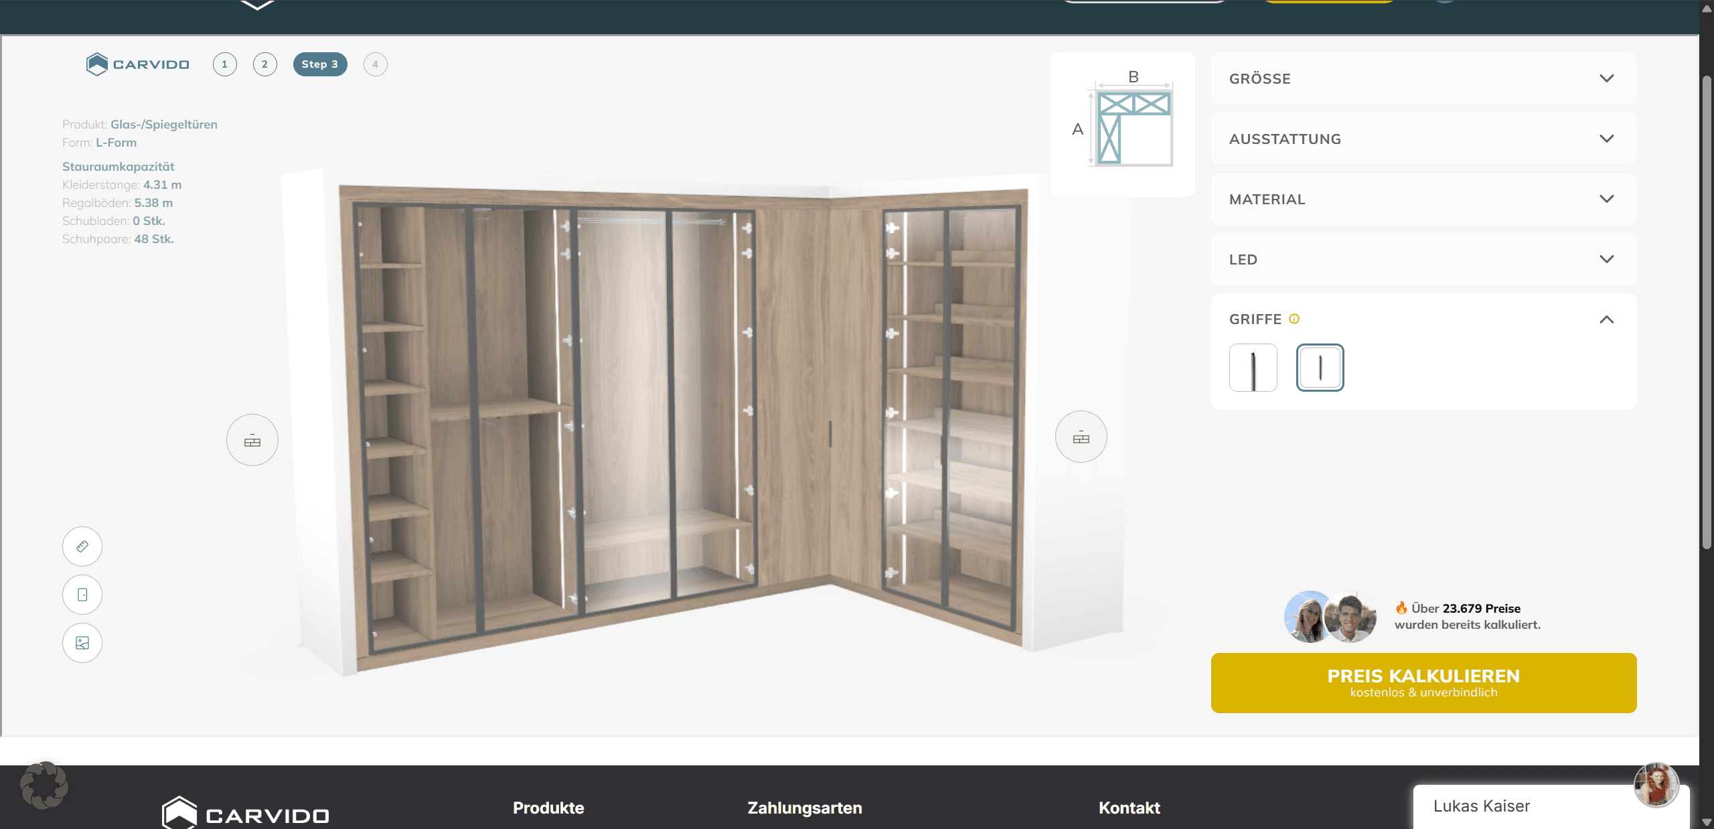Click the CARVIDO logo at the top
Image resolution: width=1714 pixels, height=829 pixels.
(137, 64)
